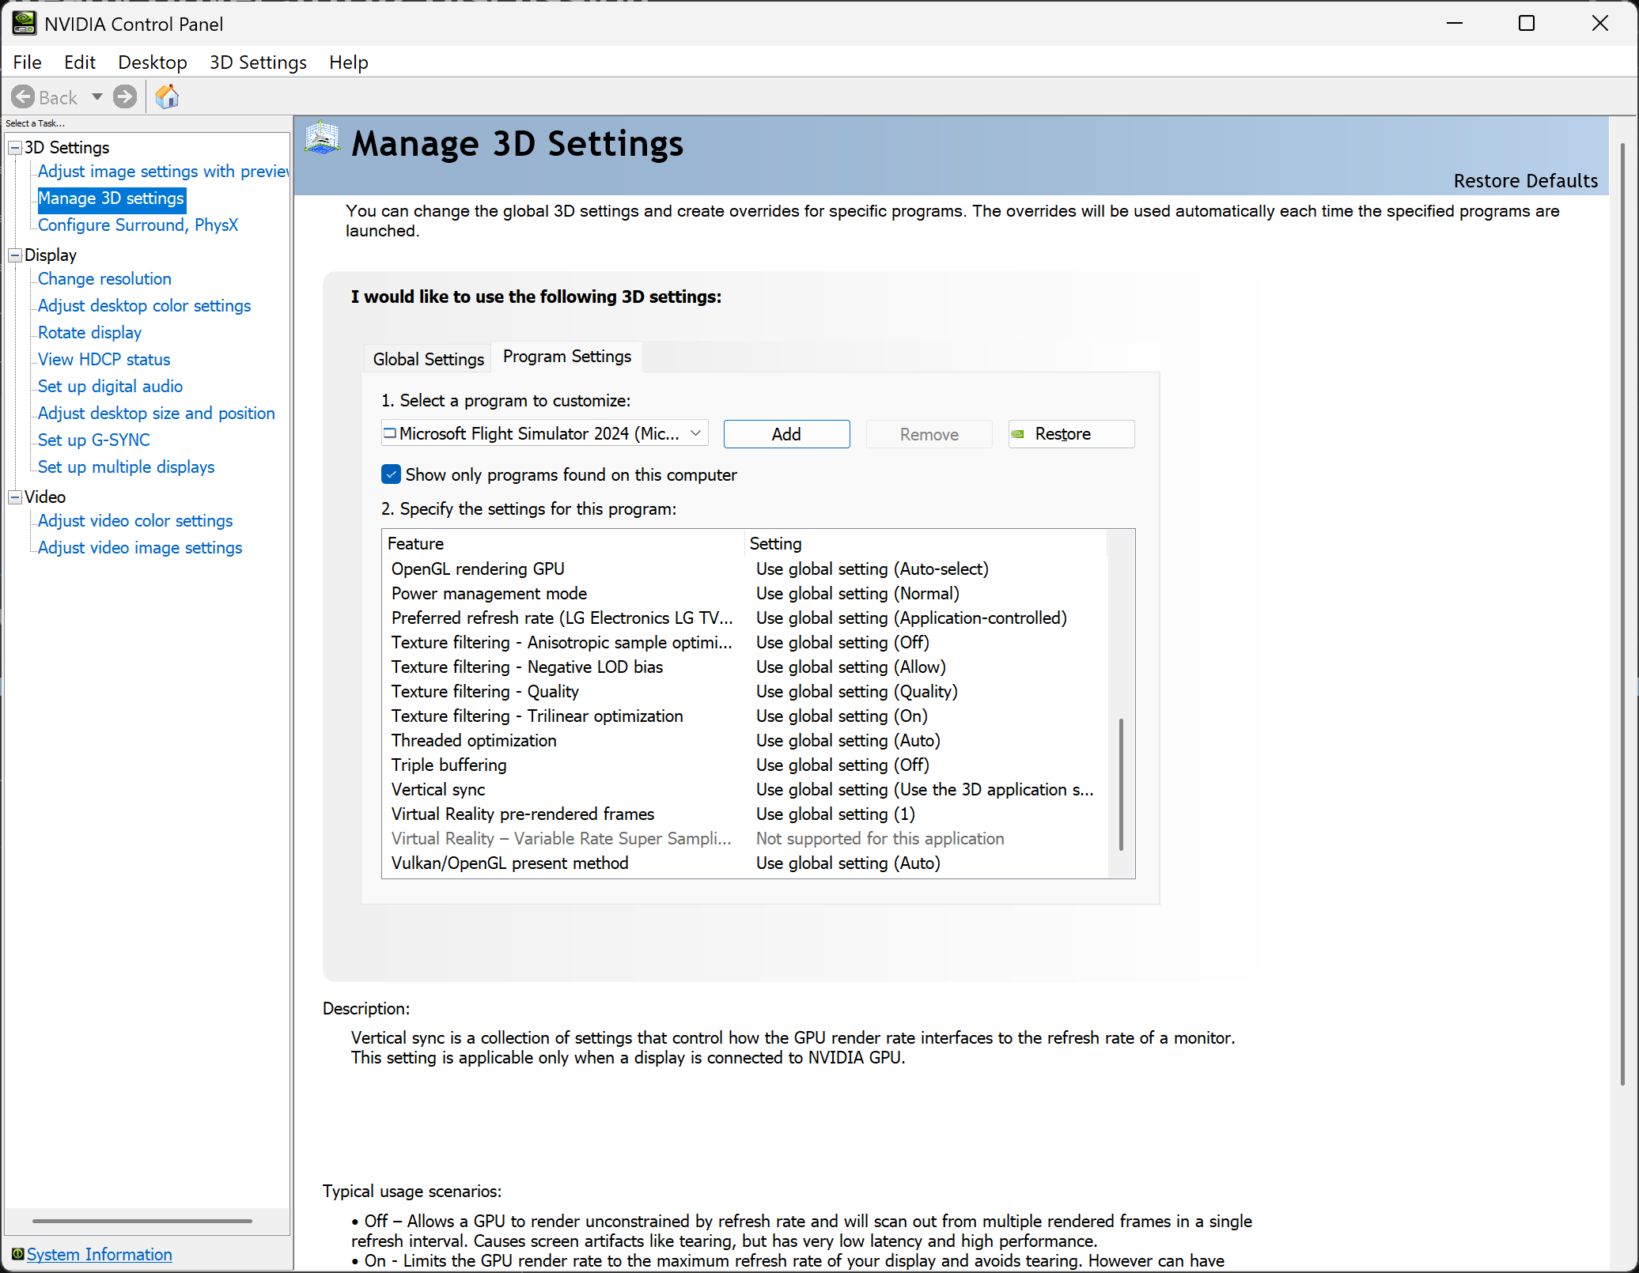Click the Manage 3D Settings header icon
The image size is (1639, 1273).
tap(323, 139)
